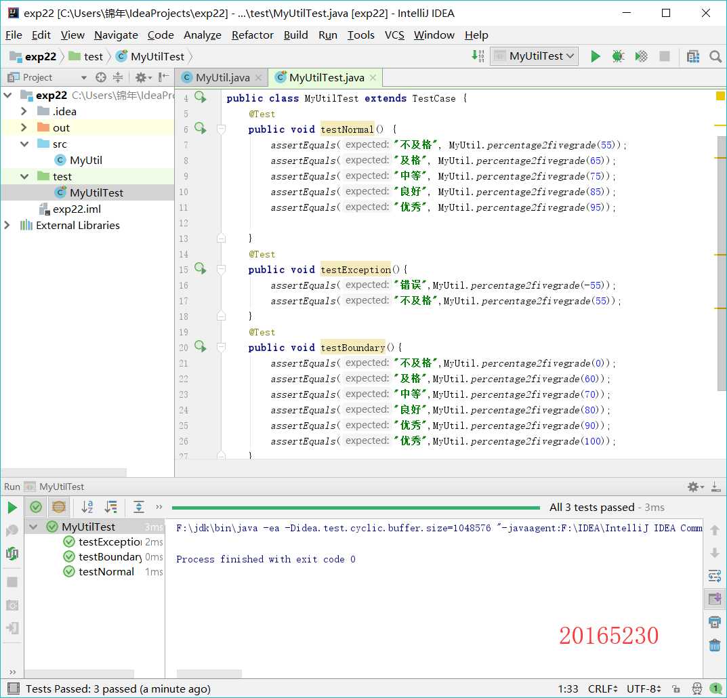The width and height of the screenshot is (727, 698).
Task: Click the Search Everywhere magnifier icon
Action: click(715, 56)
